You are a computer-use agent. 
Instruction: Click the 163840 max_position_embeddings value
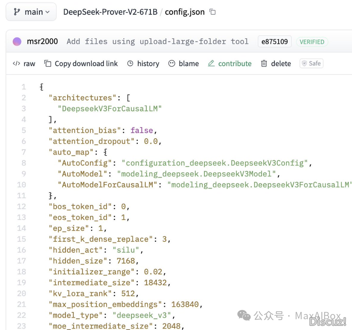(185, 305)
